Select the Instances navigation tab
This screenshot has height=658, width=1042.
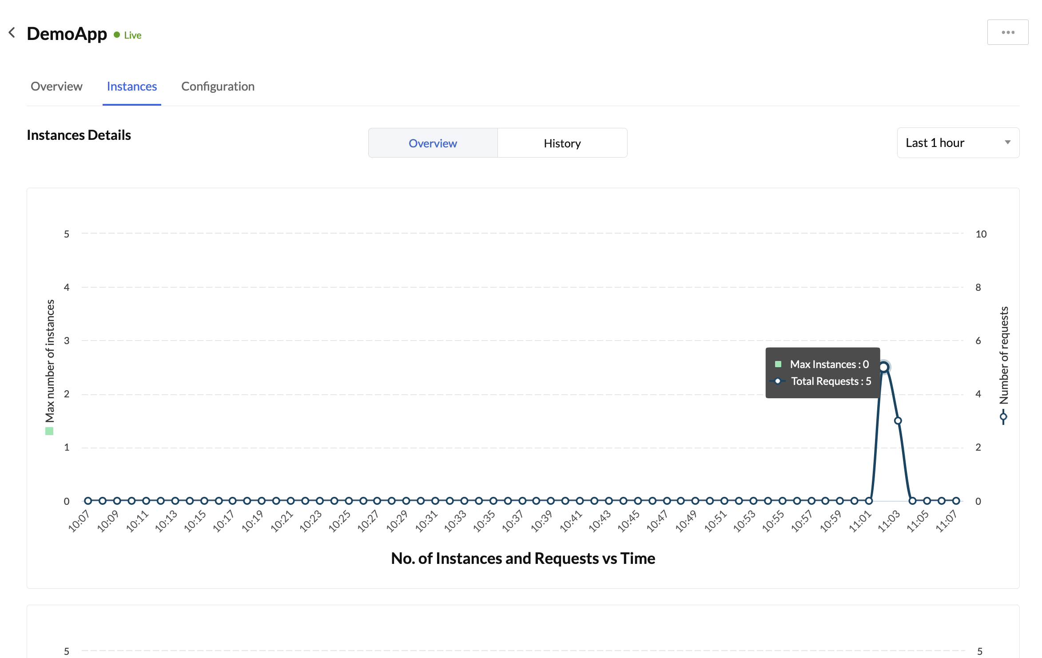coord(131,87)
